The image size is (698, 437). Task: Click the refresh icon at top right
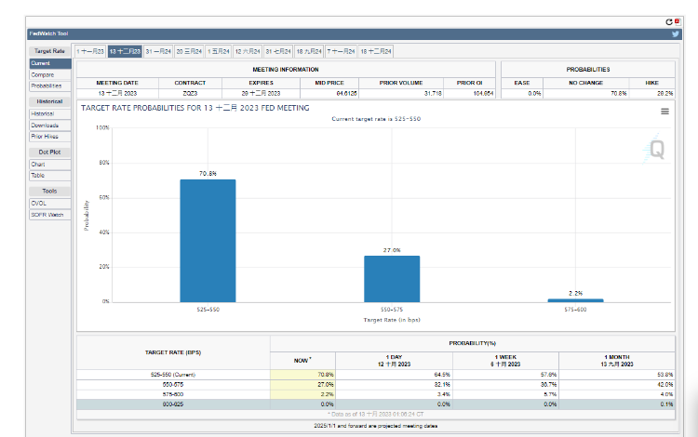coord(668,20)
